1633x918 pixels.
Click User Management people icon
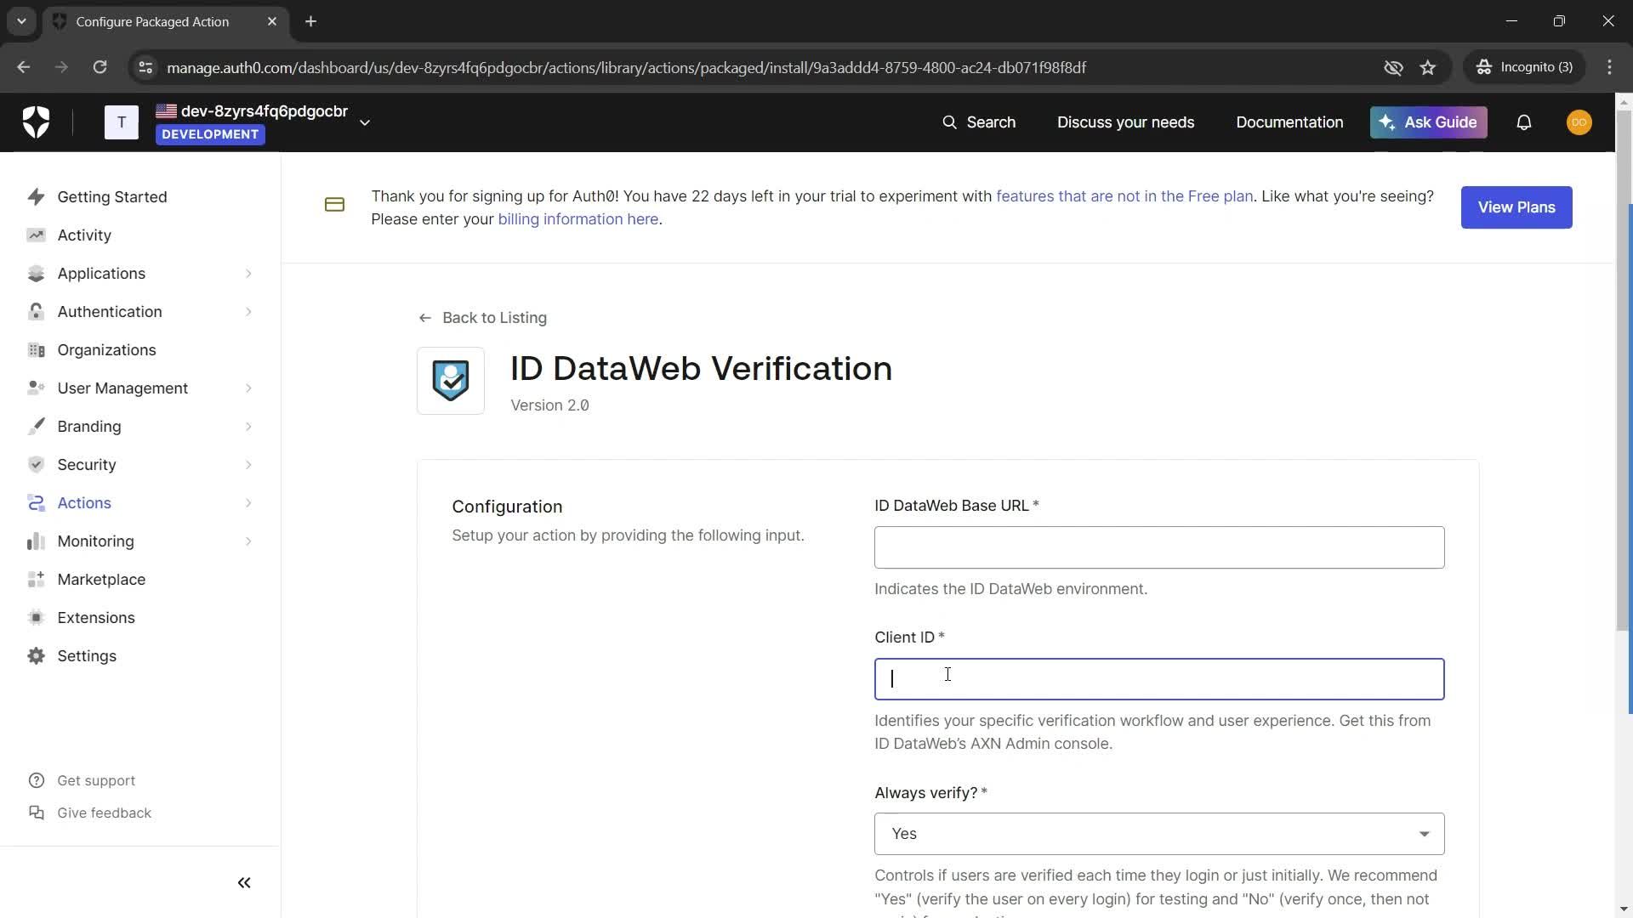click(x=36, y=388)
